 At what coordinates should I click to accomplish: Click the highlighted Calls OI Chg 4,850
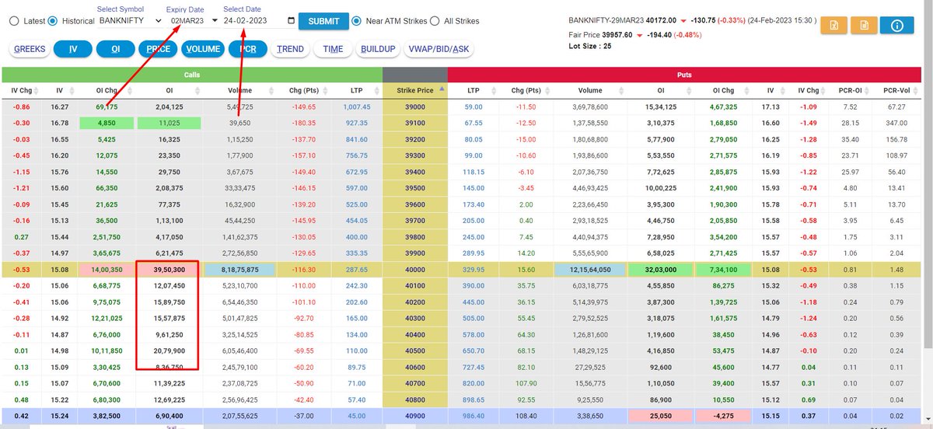[107, 123]
